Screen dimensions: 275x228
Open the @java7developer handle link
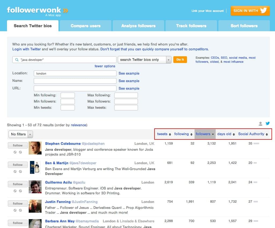83,163
